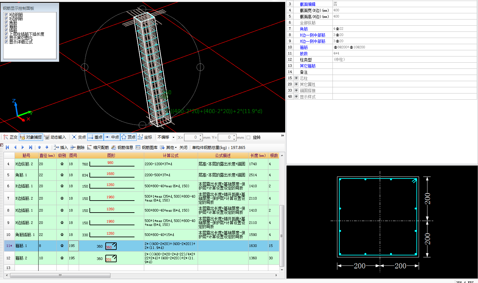The width and height of the screenshot is (478, 283).
Task: Activate 交点 intersection snap
Action: [79, 137]
